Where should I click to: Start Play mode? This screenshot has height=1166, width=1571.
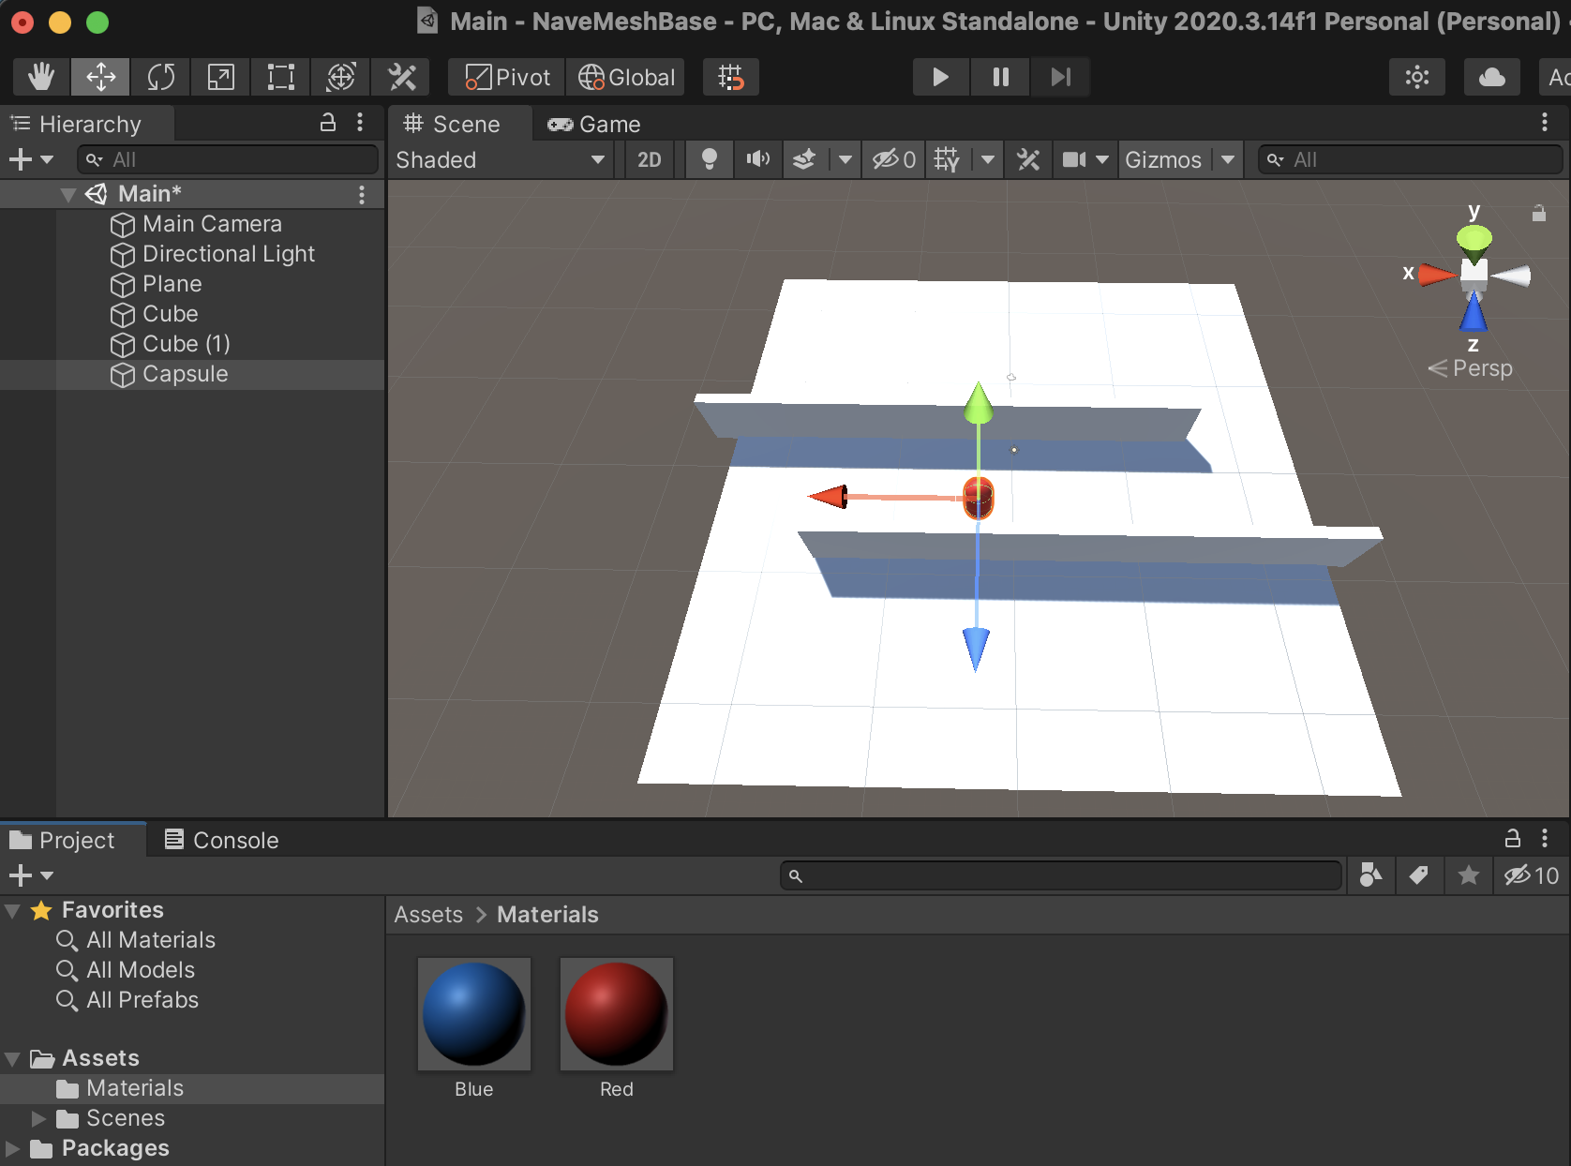(x=941, y=77)
